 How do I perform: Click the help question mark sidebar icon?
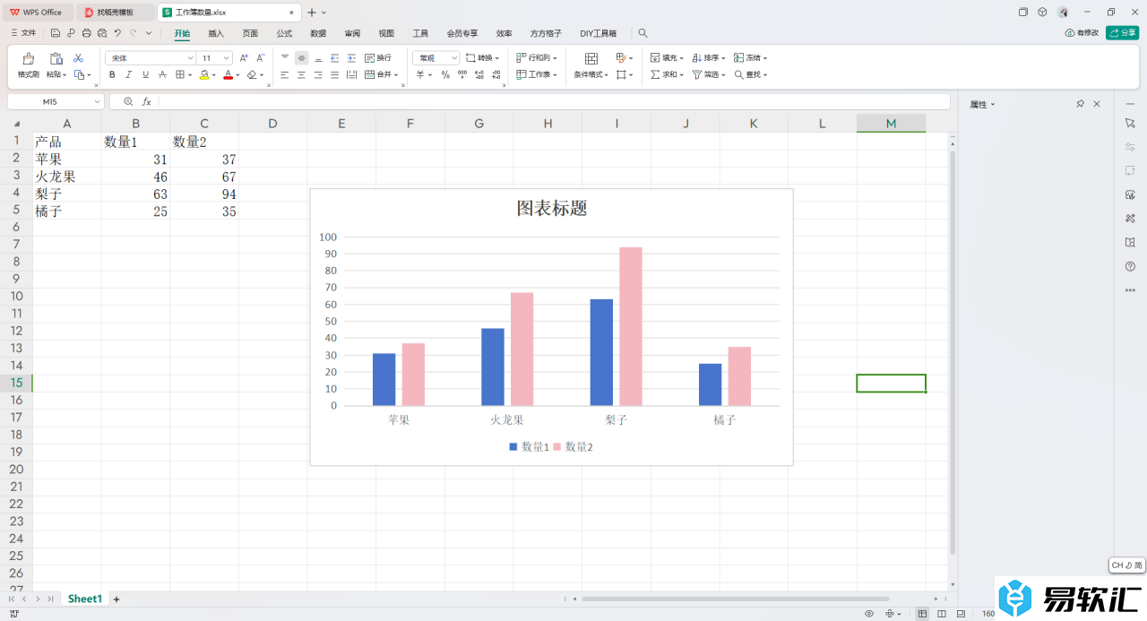[1130, 266]
